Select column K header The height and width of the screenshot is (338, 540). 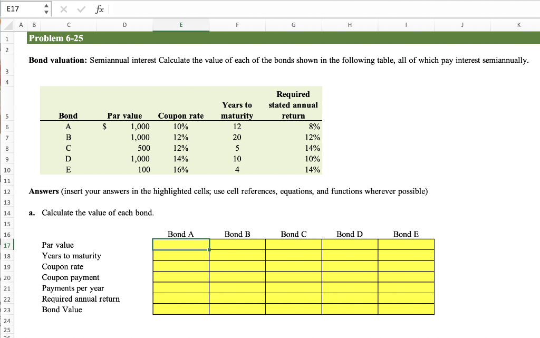pyautogui.click(x=518, y=25)
